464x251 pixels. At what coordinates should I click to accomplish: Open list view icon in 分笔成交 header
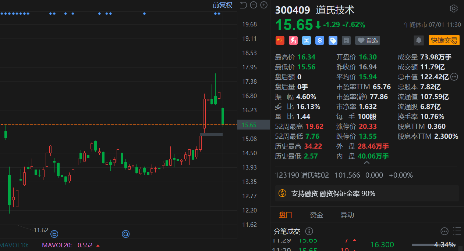(457, 231)
